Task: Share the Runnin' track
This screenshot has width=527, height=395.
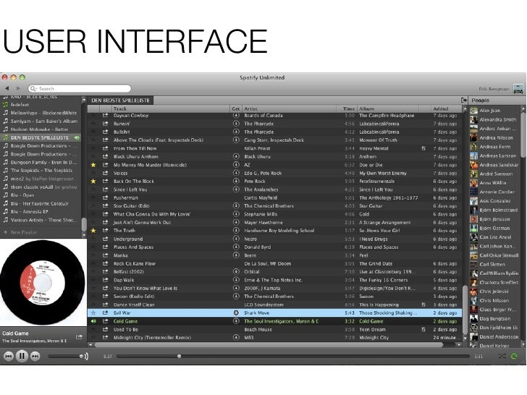Action: 105,124
